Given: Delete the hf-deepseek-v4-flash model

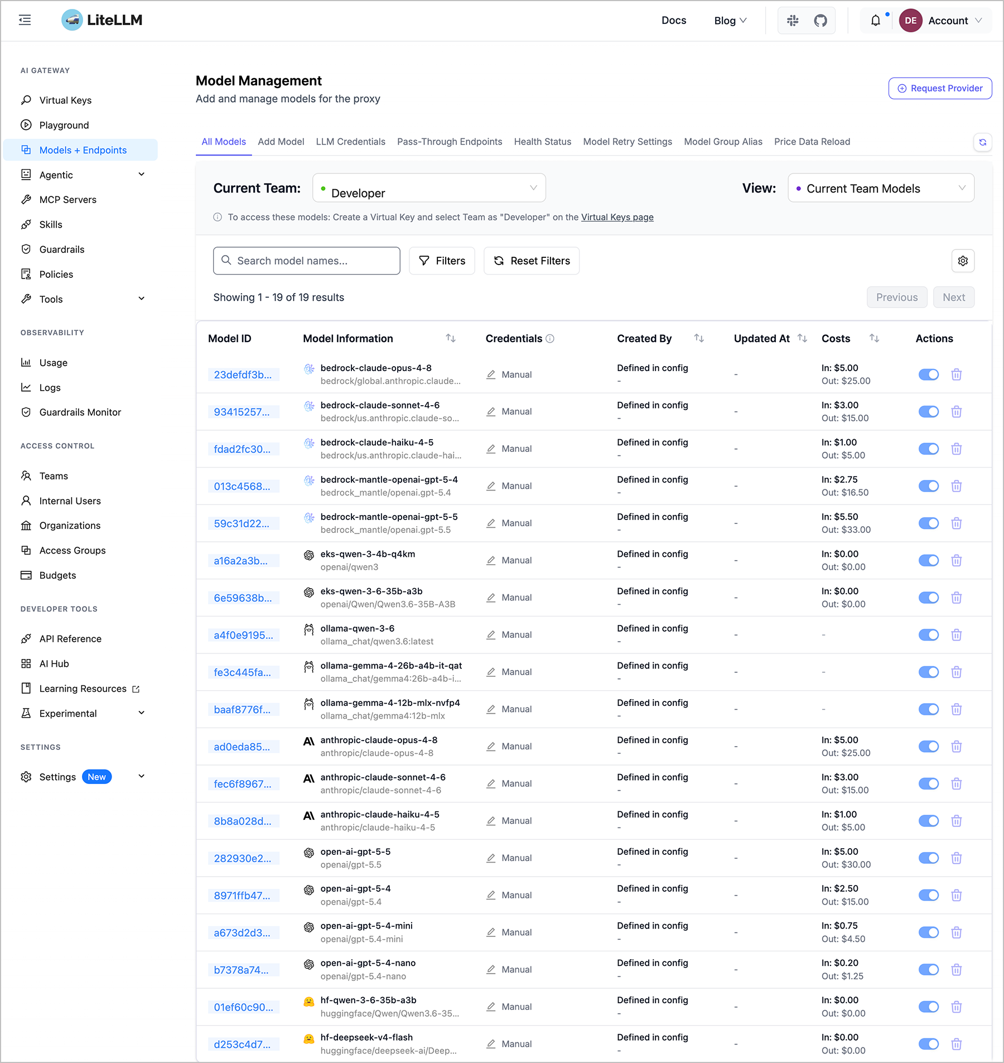Looking at the screenshot, I should click(x=956, y=1044).
